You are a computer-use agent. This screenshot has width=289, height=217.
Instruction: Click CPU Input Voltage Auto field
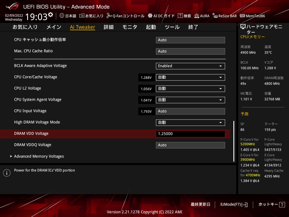[191, 111]
